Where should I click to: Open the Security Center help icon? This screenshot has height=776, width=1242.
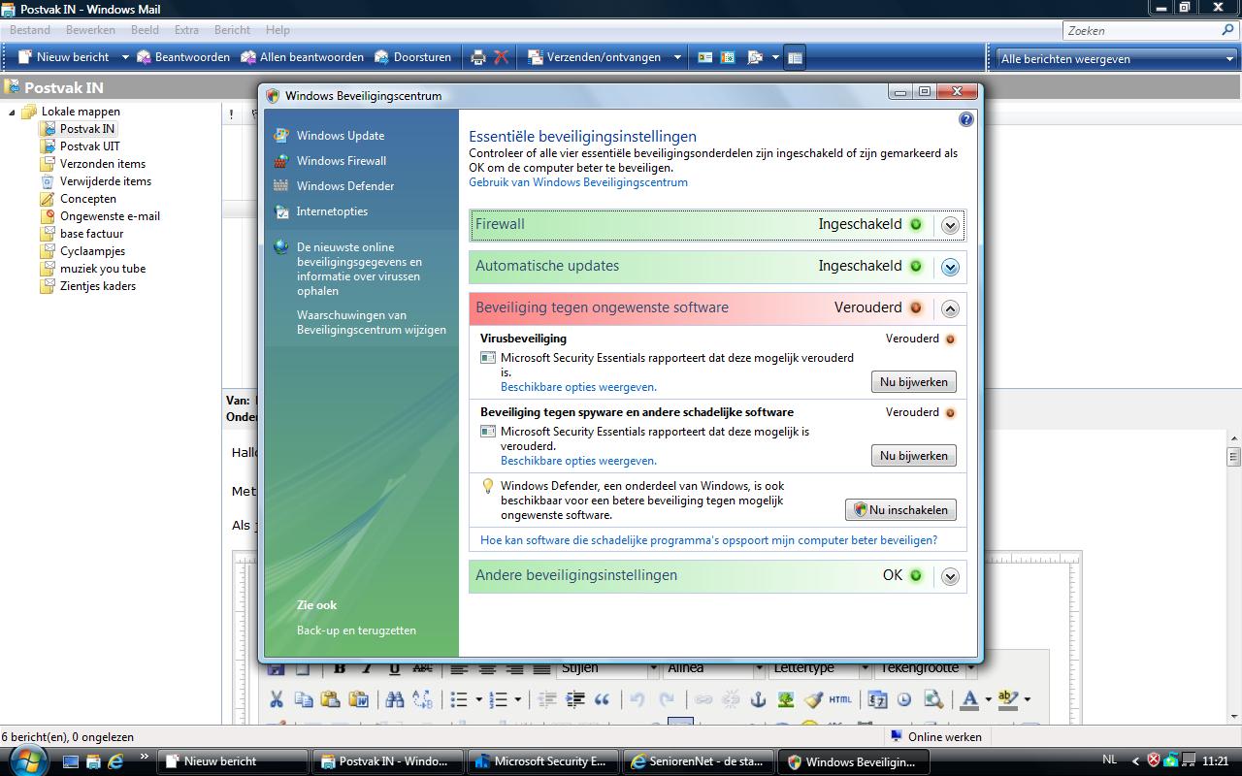coord(965,119)
